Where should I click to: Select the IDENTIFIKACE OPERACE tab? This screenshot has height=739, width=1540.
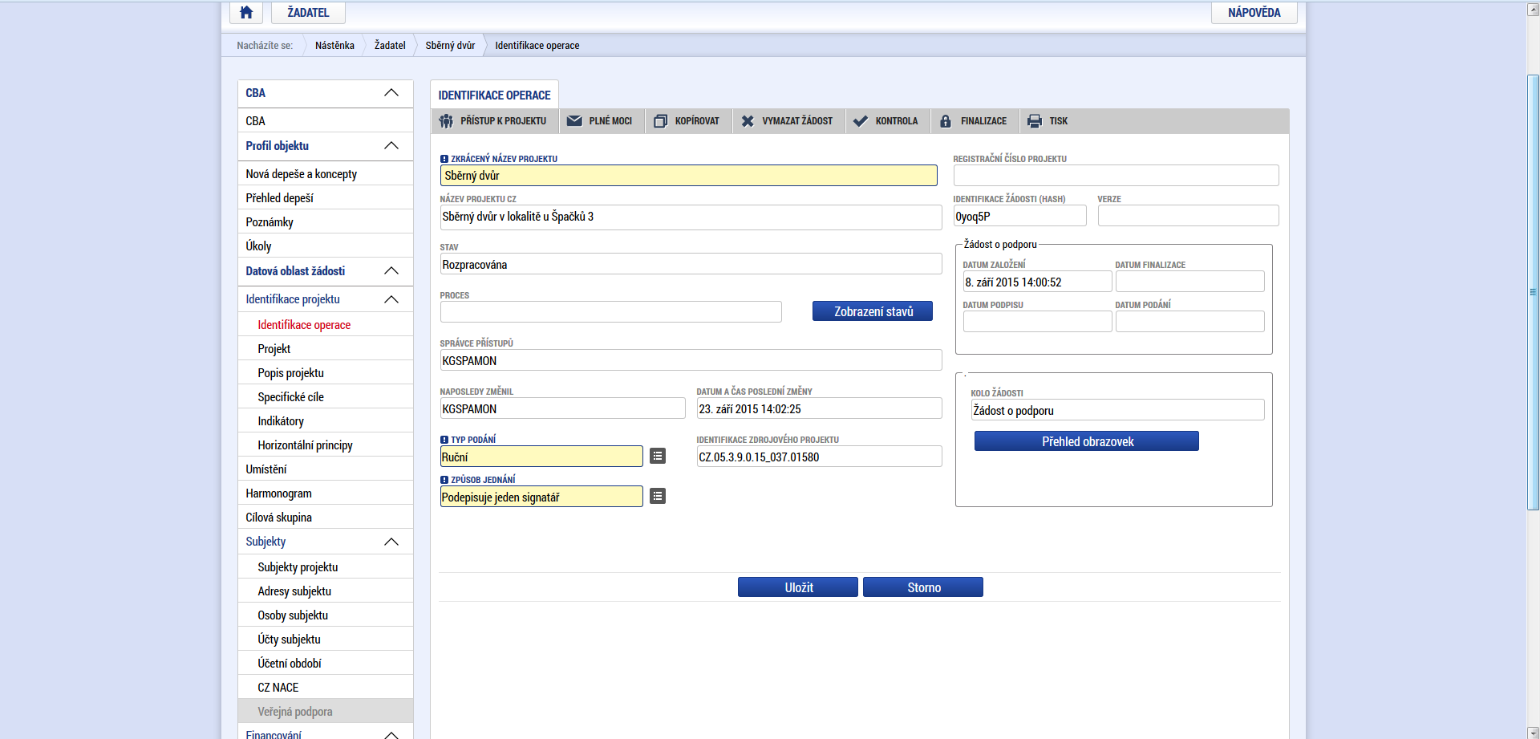point(494,95)
